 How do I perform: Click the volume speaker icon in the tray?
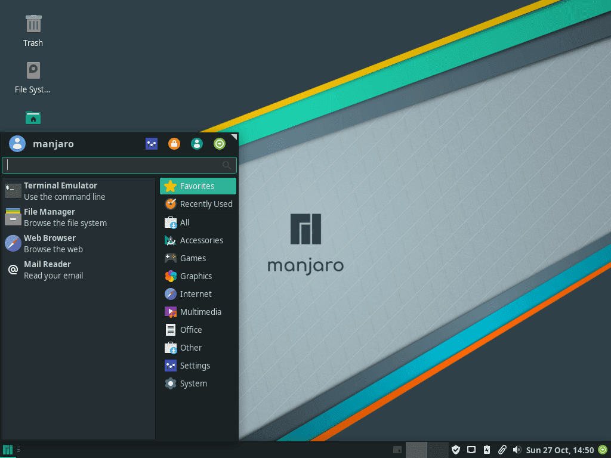(517, 450)
